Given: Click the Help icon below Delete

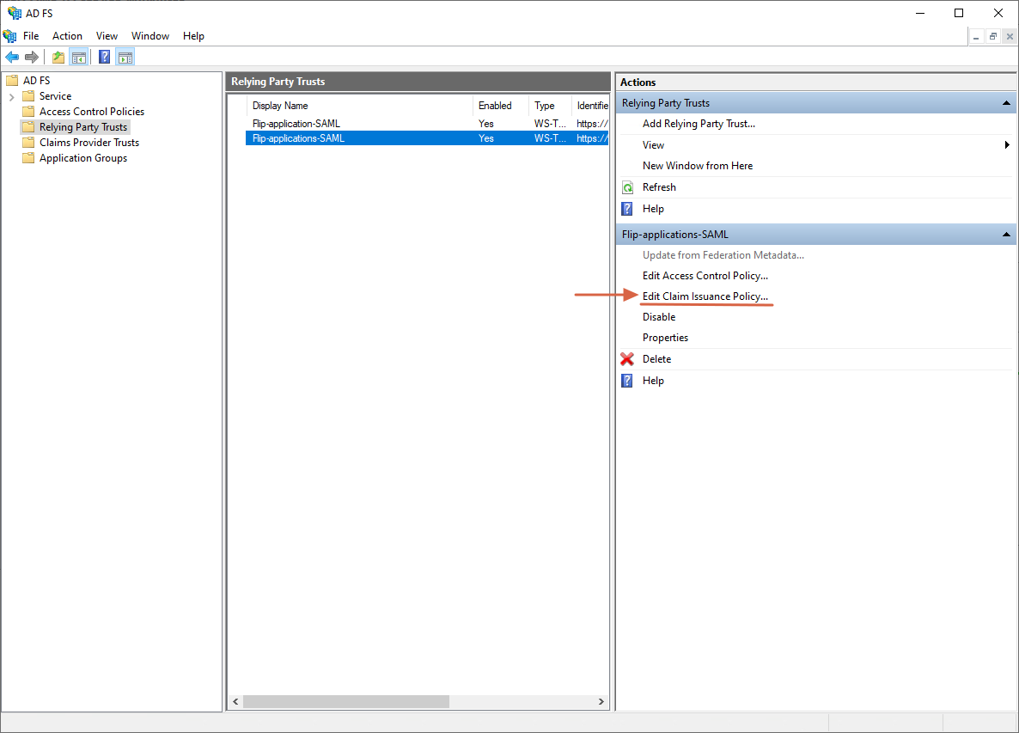Looking at the screenshot, I should (627, 381).
